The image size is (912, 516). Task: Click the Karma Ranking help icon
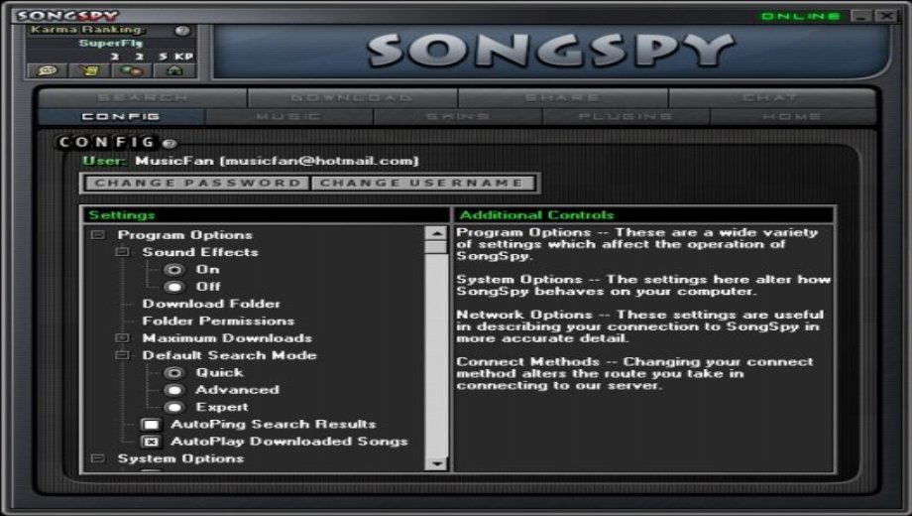(182, 31)
